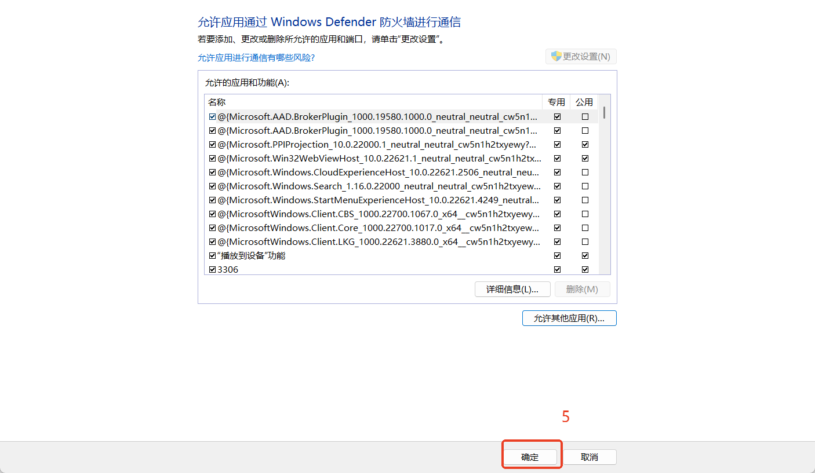Select the Microsoft.Windows.CloudExperienceHost row name
The height and width of the screenshot is (473, 815).
click(379, 172)
